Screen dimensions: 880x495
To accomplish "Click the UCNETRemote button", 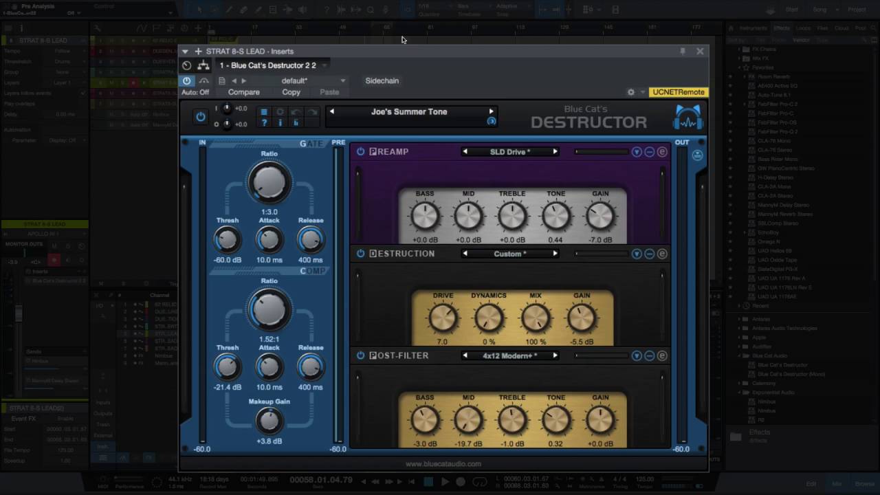I will click(678, 92).
